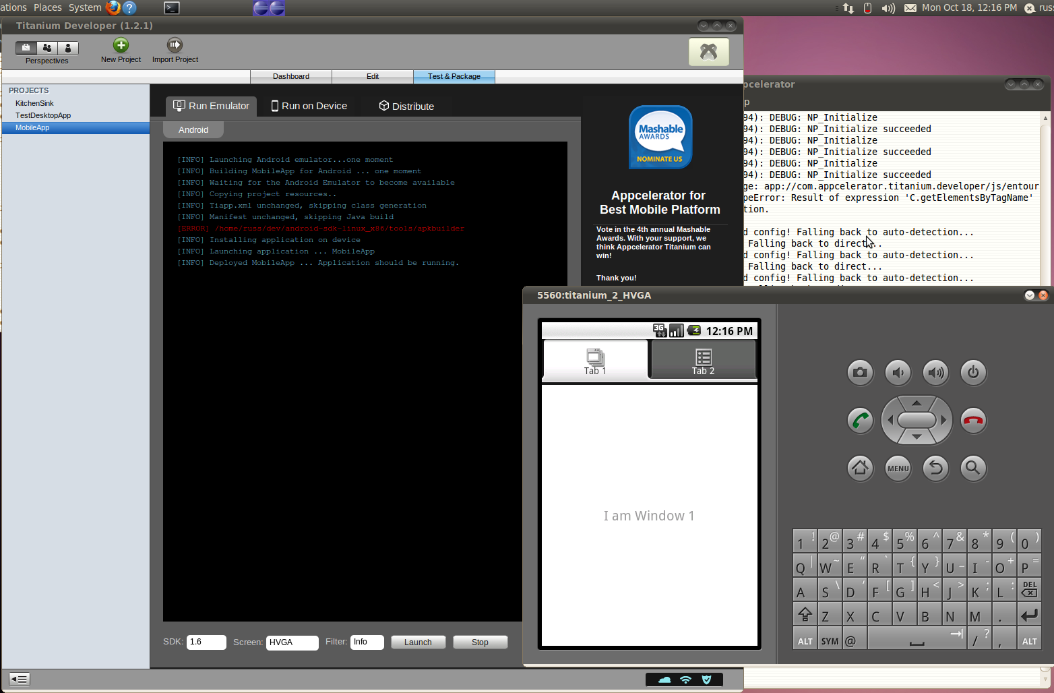The height and width of the screenshot is (693, 1054).
Task: Open the SDK version dropdown
Action: pyautogui.click(x=206, y=642)
